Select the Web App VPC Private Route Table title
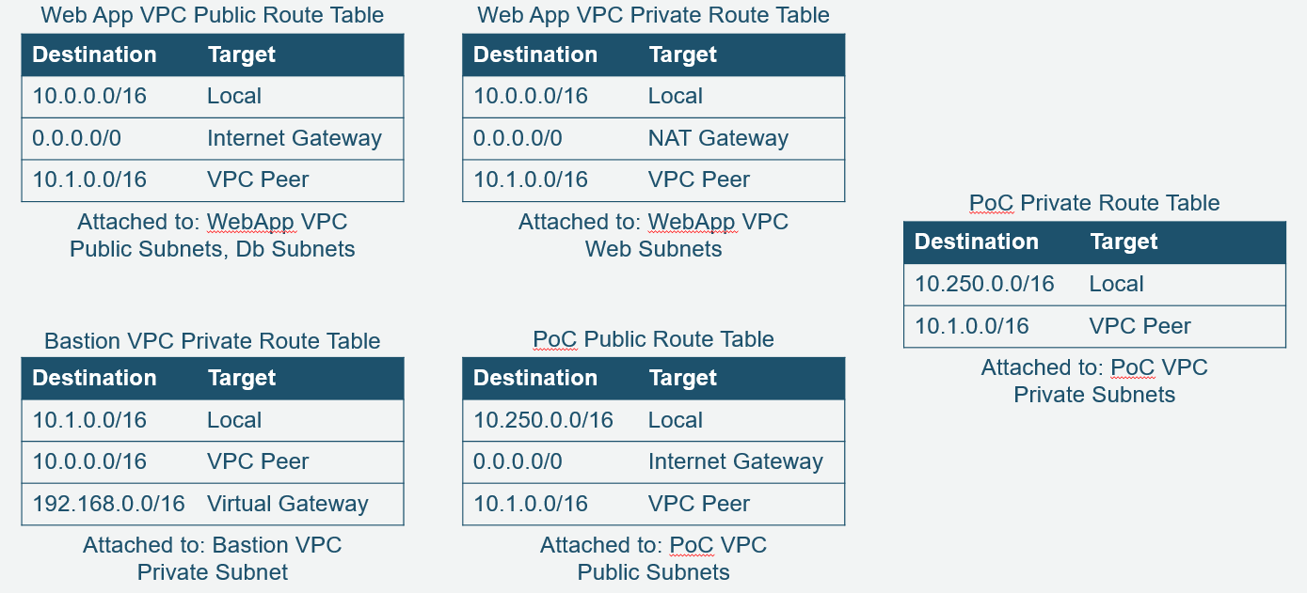This screenshot has height=593, width=1307. (654, 15)
